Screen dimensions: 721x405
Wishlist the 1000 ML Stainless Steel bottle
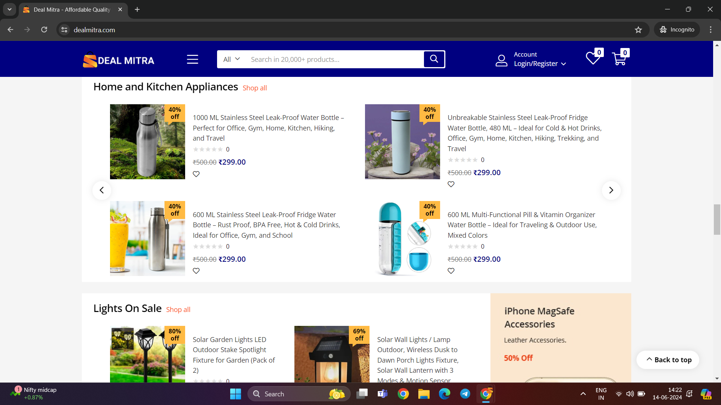click(x=196, y=174)
